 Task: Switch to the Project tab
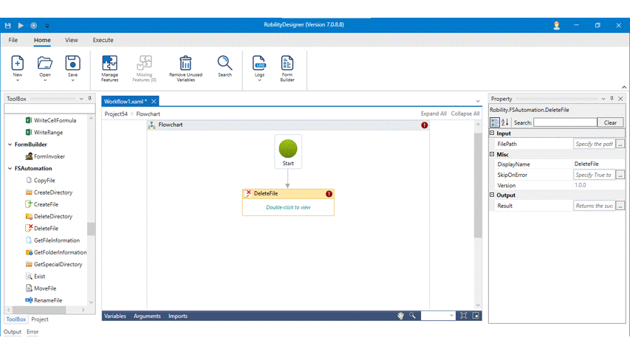(x=40, y=319)
